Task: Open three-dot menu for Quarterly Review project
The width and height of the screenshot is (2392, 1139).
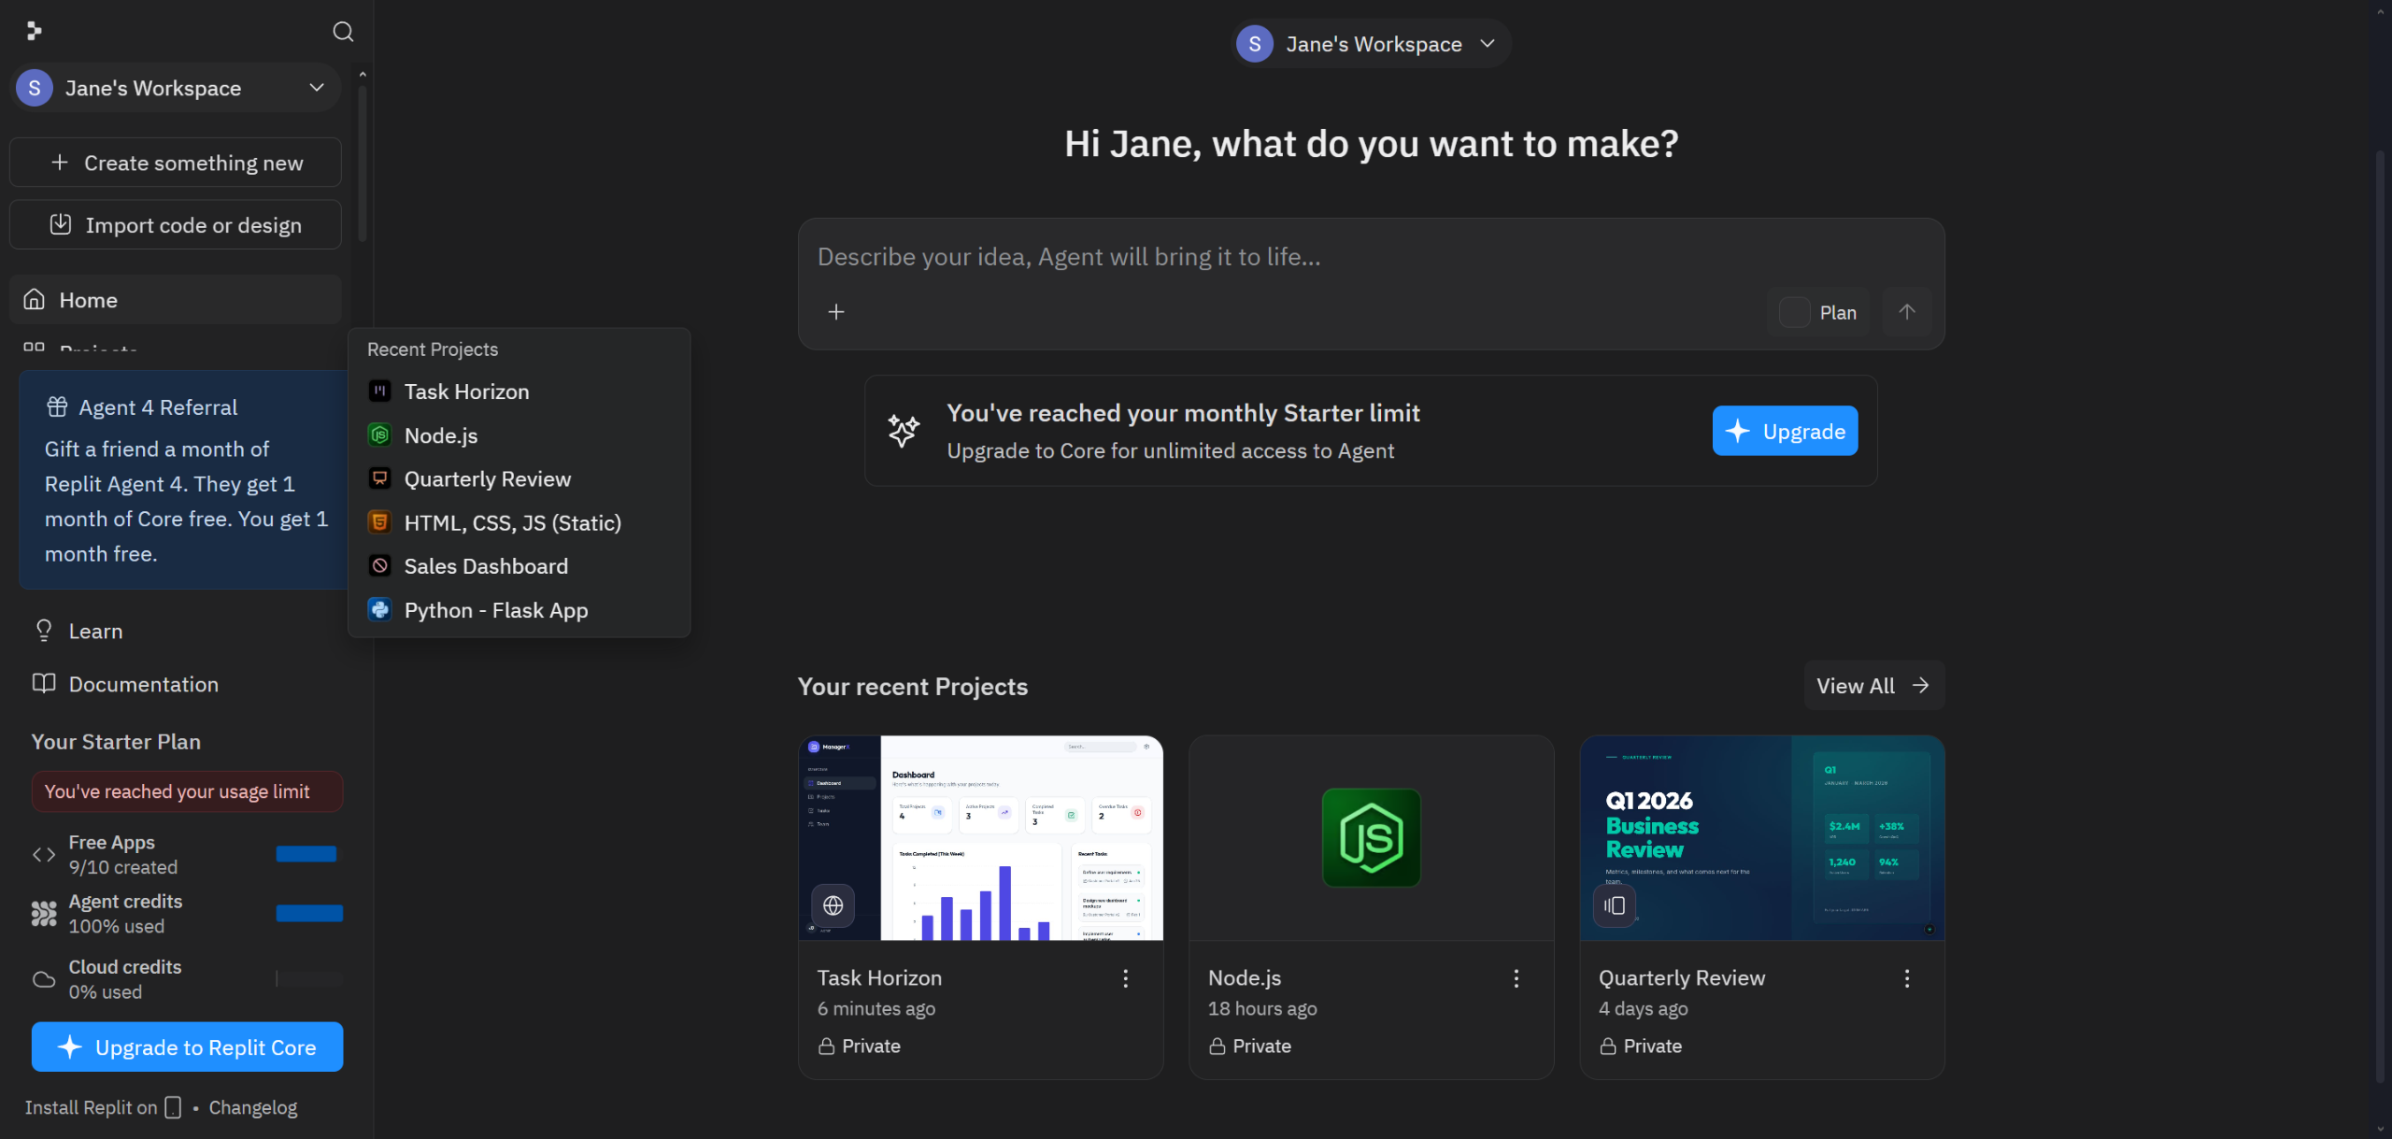Action: 1906,978
